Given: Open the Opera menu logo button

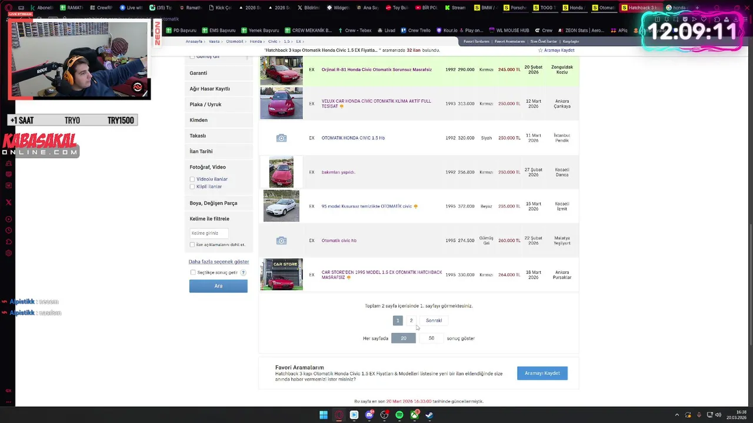Looking at the screenshot, I should [8, 8].
